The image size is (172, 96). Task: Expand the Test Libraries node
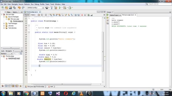pos(4,28)
